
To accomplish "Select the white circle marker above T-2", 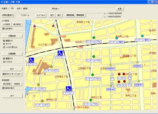I will pyautogui.click(x=112, y=83).
